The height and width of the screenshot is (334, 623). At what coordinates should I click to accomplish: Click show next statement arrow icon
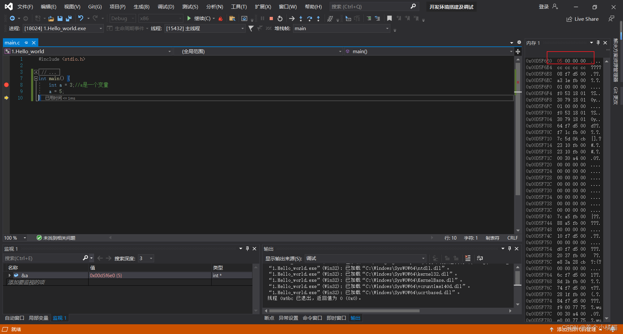click(292, 18)
